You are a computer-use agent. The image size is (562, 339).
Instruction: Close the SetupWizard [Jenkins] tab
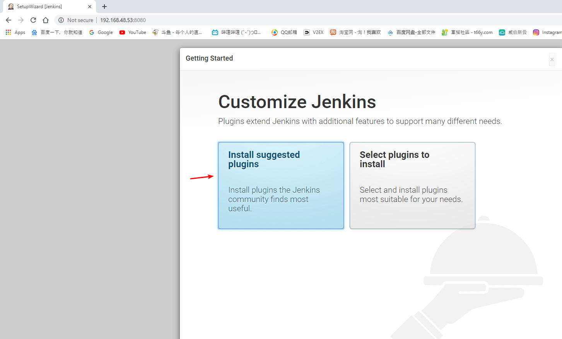coord(90,7)
